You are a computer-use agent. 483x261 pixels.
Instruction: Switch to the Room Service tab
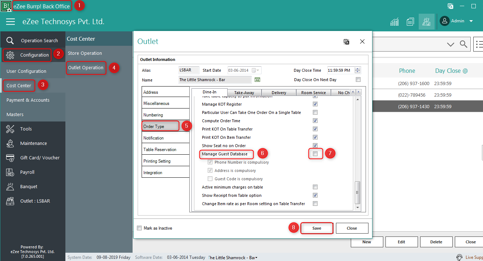314,93
